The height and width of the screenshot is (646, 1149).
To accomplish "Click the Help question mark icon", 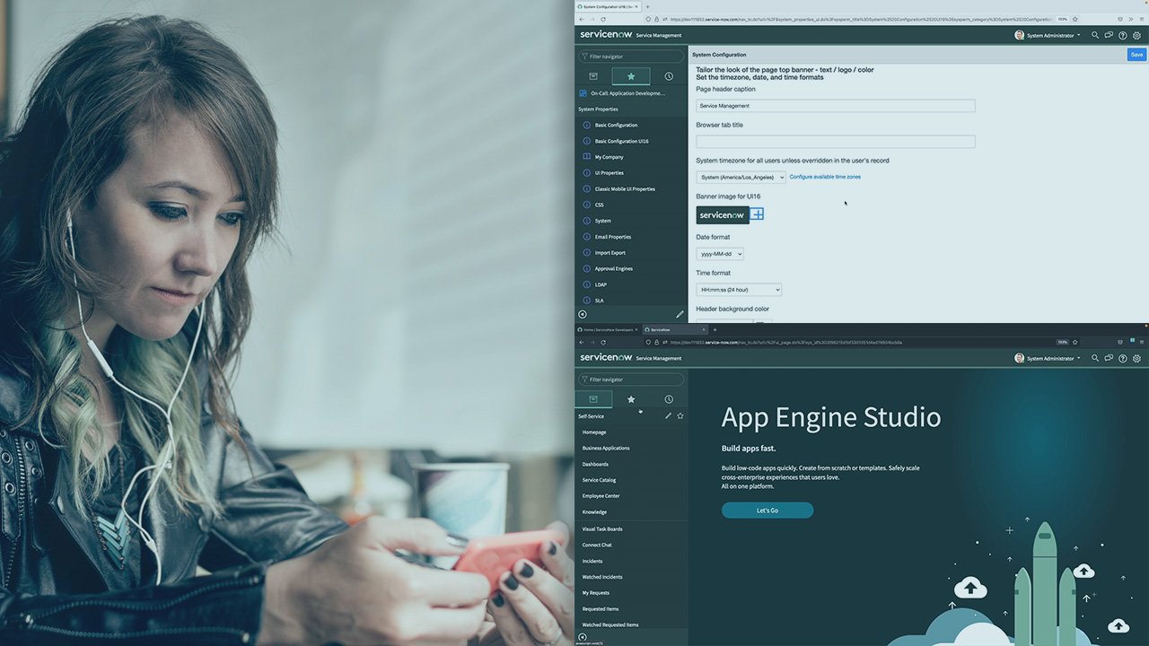I will coord(1122,35).
